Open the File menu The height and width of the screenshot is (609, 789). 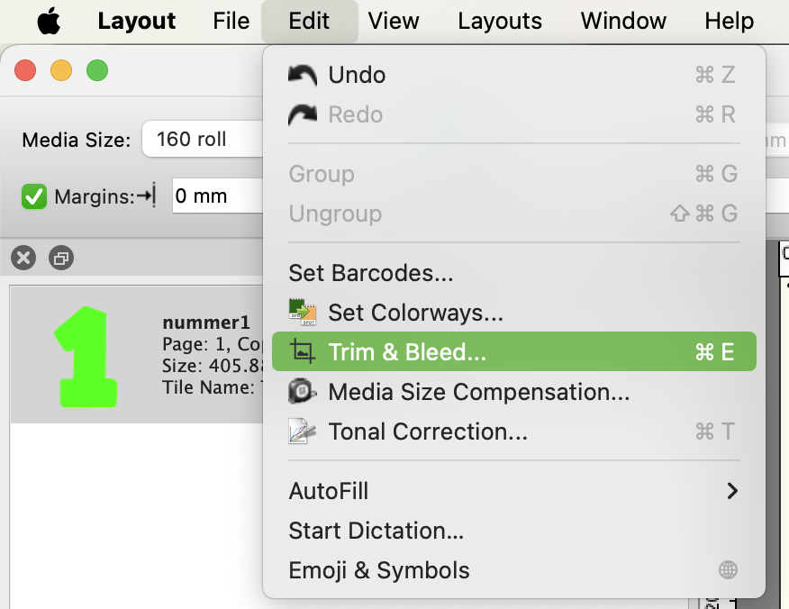(x=231, y=21)
